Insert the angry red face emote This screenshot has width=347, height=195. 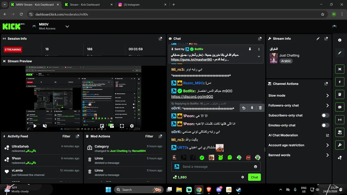point(248,157)
